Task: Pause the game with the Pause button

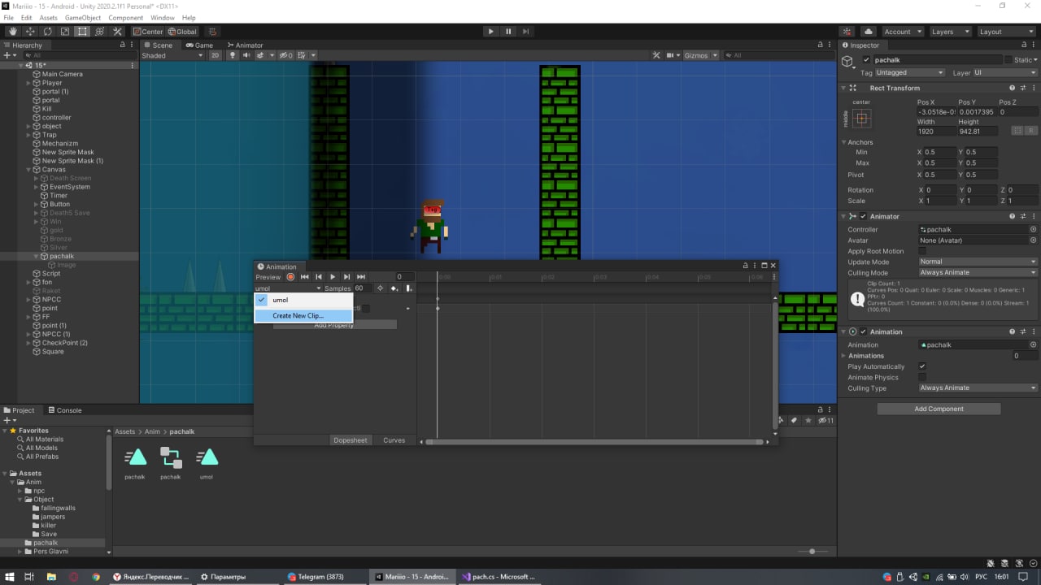Action: coord(508,32)
